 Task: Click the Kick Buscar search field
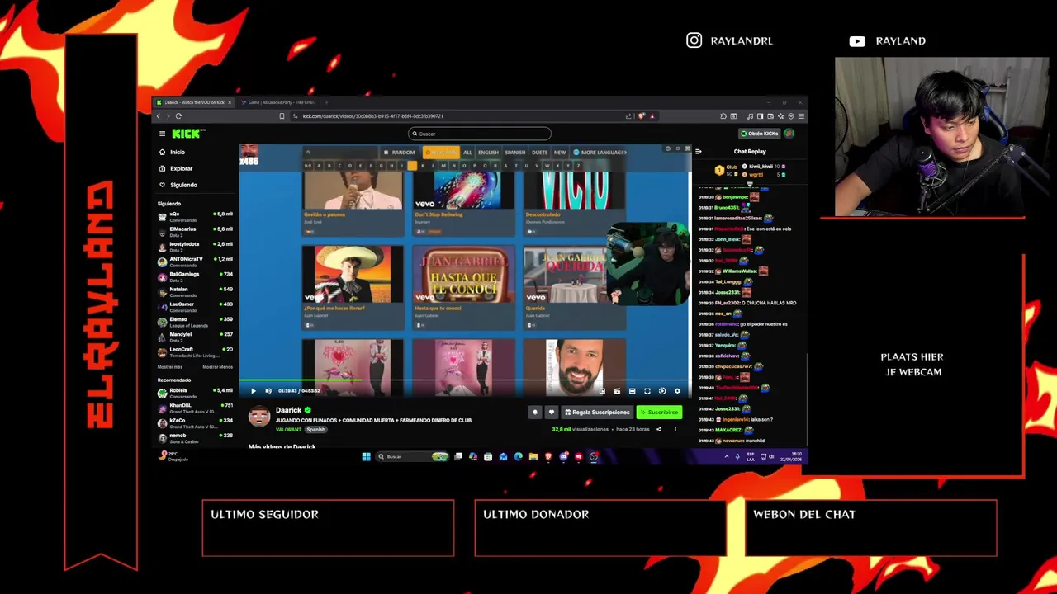pos(480,134)
